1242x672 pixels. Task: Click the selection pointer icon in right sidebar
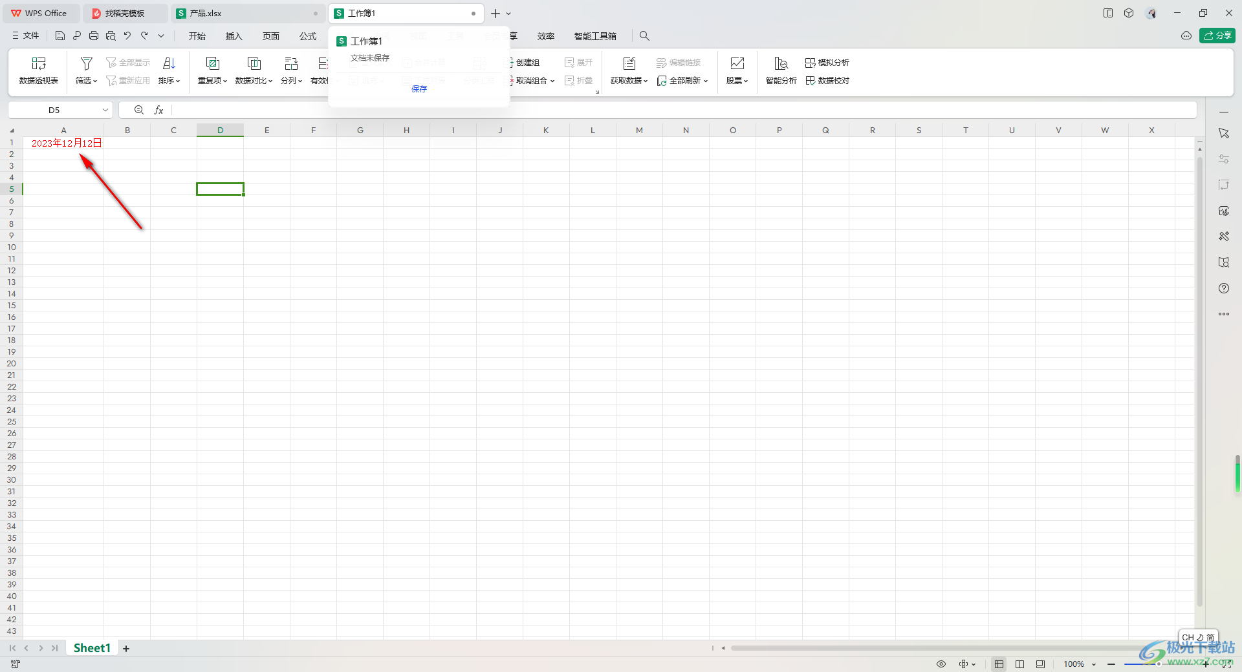tap(1224, 133)
